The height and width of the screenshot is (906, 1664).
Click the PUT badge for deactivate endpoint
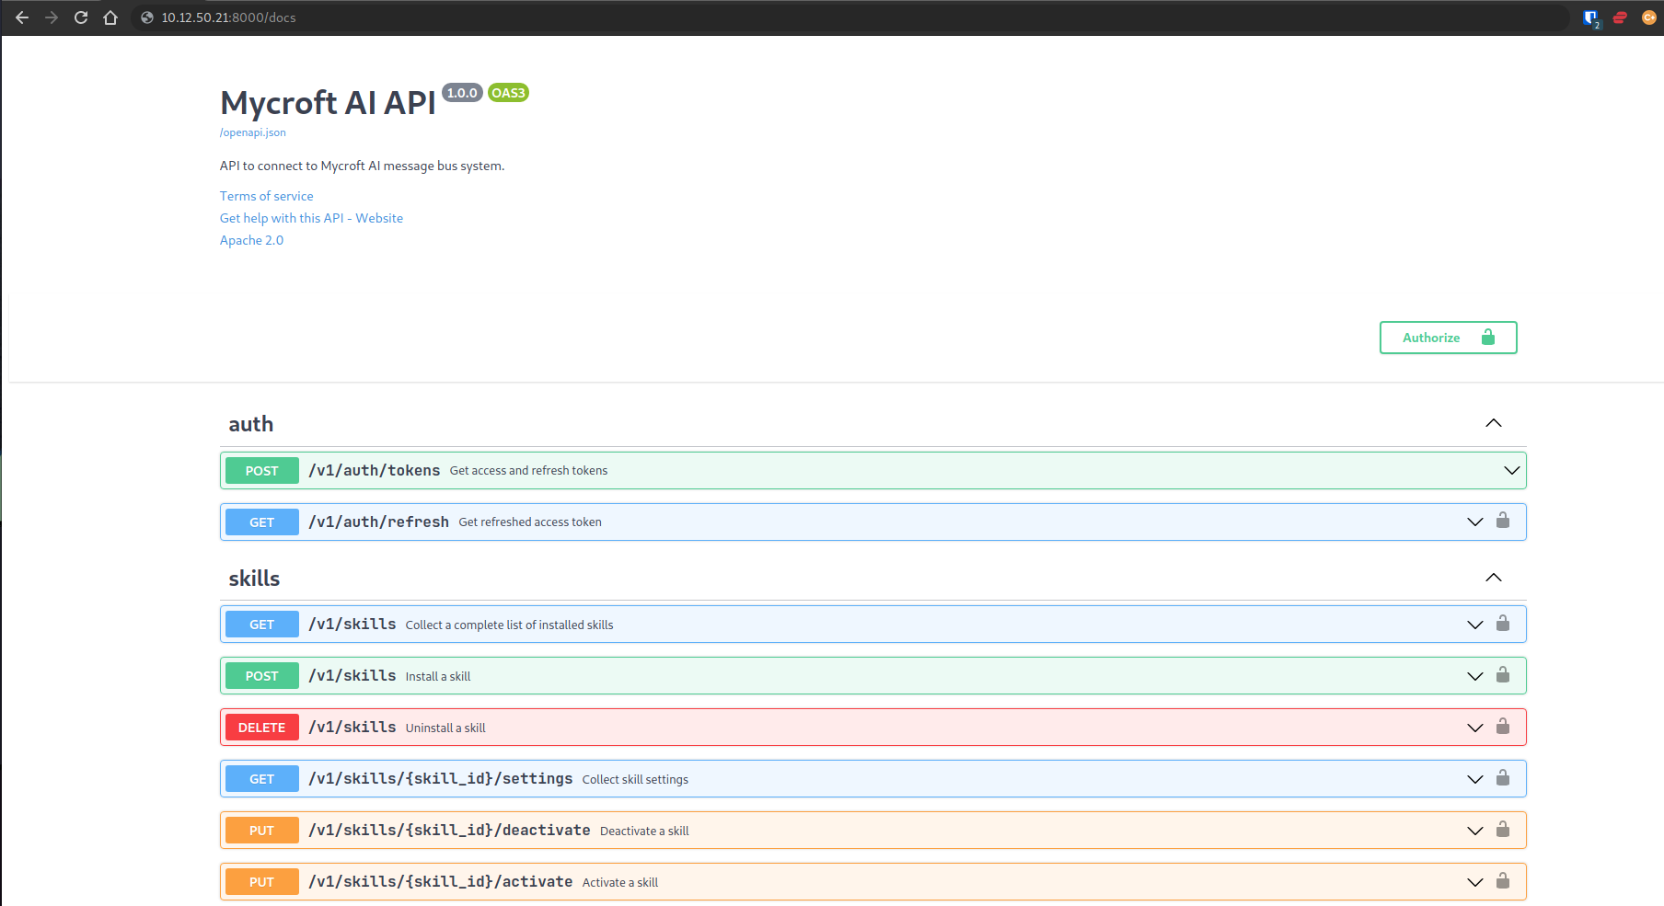261,831
